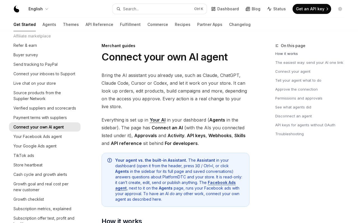Open the Blog link
Viewport: 358px width, 223px height.
(x=253, y=9)
